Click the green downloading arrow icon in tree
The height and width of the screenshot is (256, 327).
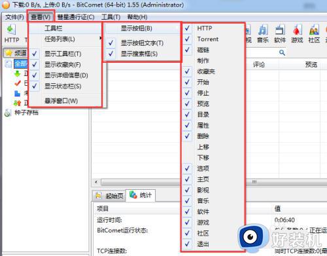pos(18,74)
